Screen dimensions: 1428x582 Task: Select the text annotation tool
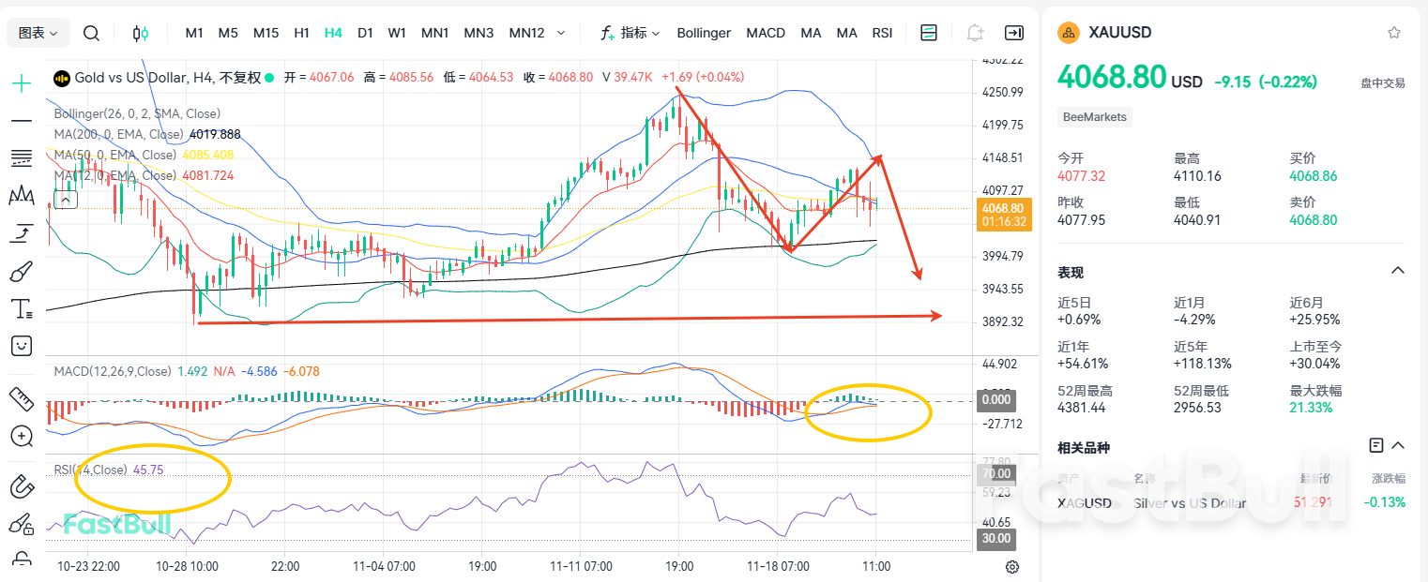(x=21, y=307)
